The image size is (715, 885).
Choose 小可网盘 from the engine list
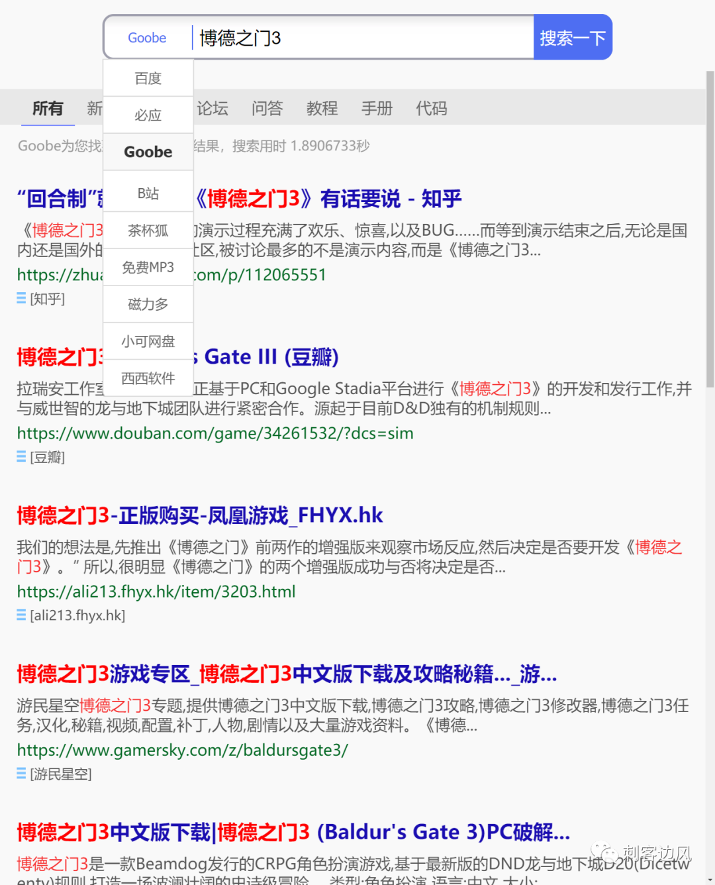(x=148, y=342)
